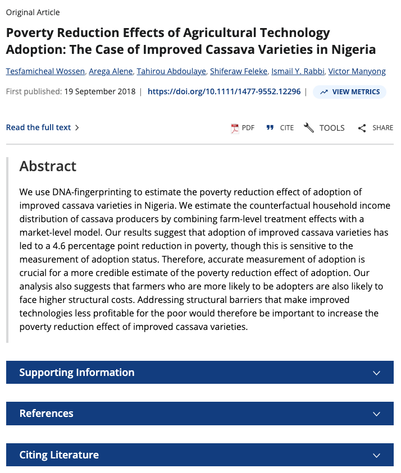Viewport: 401px width, 473px height.
Task: Open the article DOI link
Action: tap(224, 91)
